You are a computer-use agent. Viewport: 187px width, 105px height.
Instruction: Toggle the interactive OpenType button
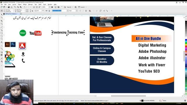click(x=101, y=11)
